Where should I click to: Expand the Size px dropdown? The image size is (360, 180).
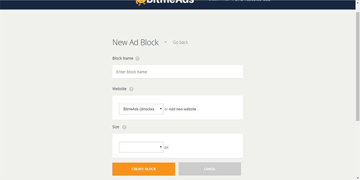pyautogui.click(x=141, y=147)
